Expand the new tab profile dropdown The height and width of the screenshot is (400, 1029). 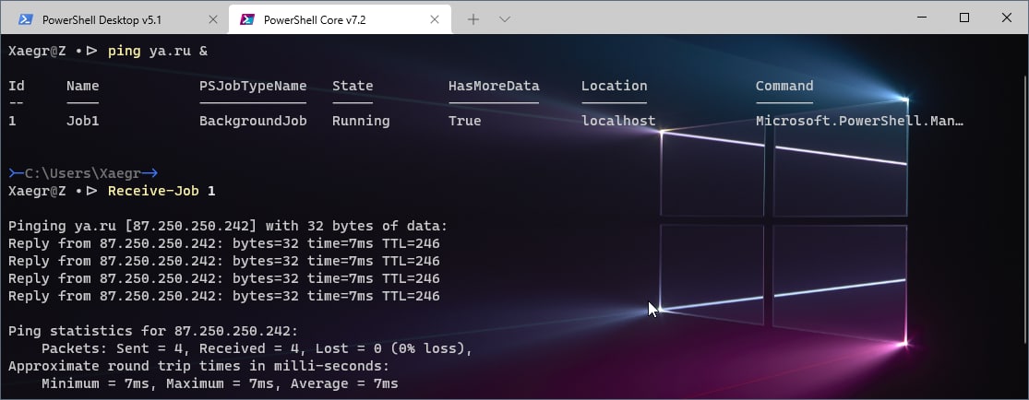coord(505,19)
